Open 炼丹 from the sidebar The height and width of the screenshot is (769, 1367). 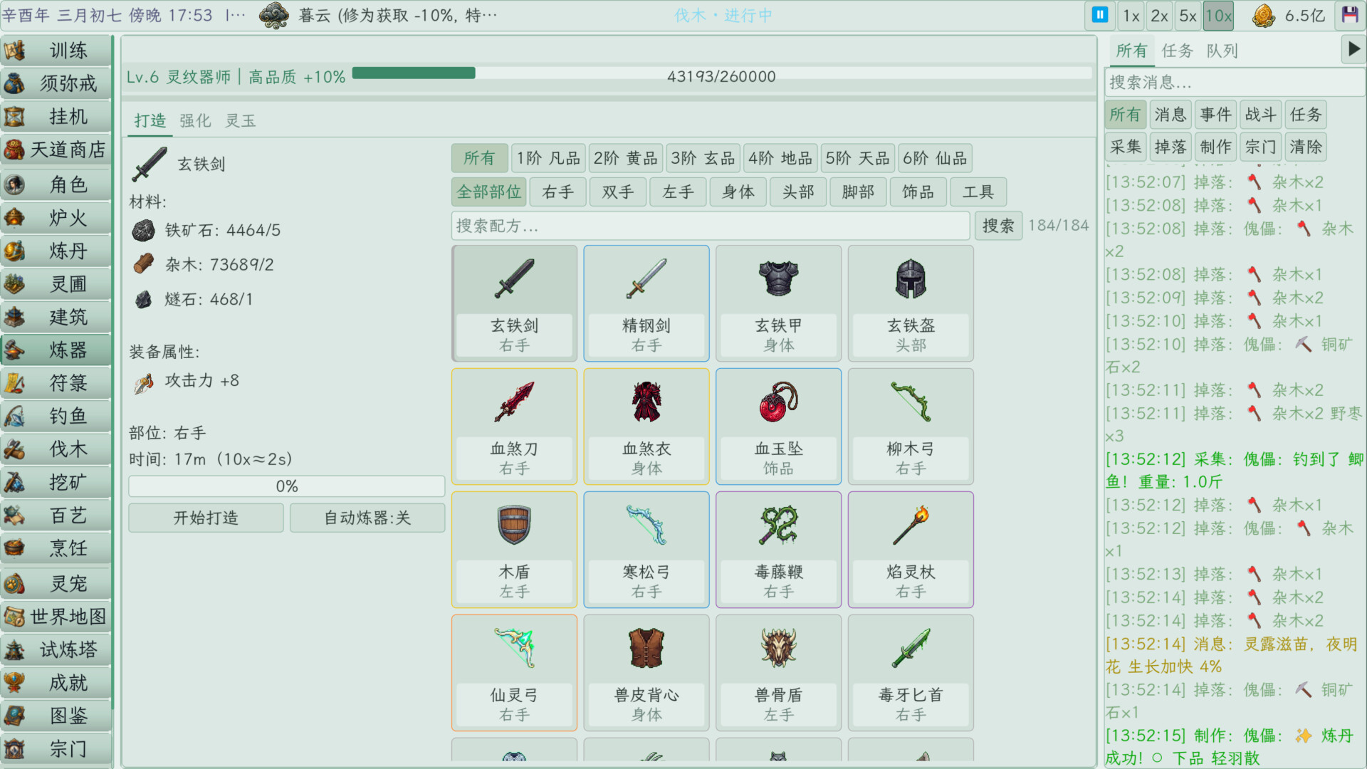pyautogui.click(x=56, y=251)
